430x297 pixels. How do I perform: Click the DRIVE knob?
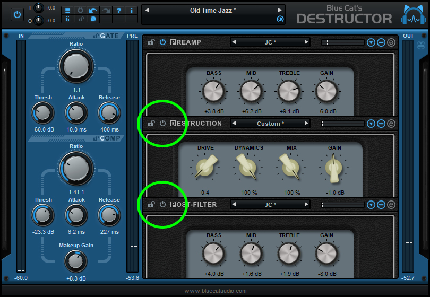pos(205,168)
